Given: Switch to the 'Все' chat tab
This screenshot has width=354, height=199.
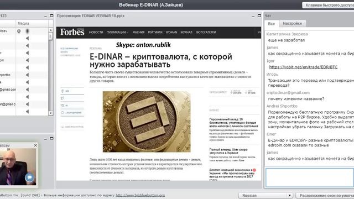Looking at the screenshot, I should pyautogui.click(x=272, y=23).
